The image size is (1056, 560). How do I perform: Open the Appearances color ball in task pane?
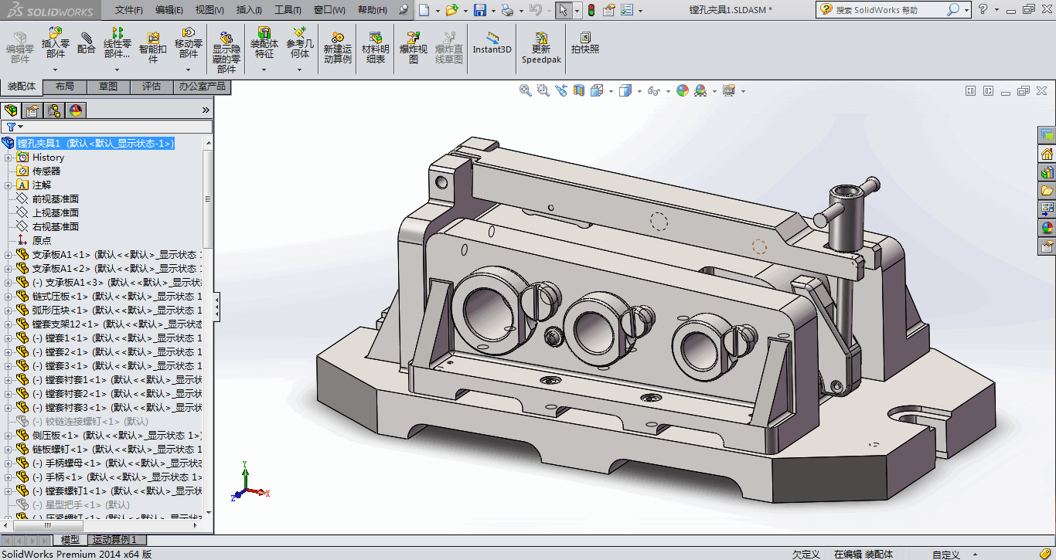(x=1047, y=227)
